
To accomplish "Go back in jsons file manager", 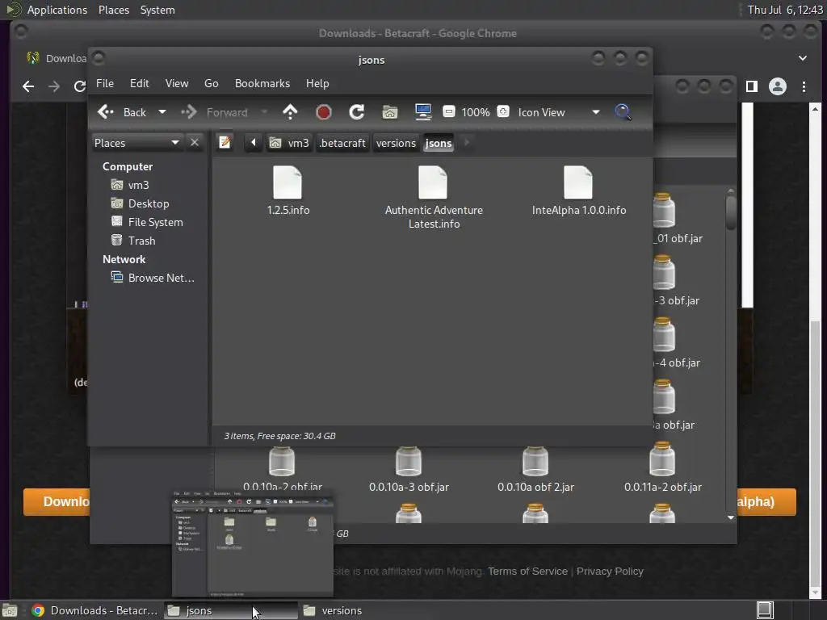I will 123,112.
